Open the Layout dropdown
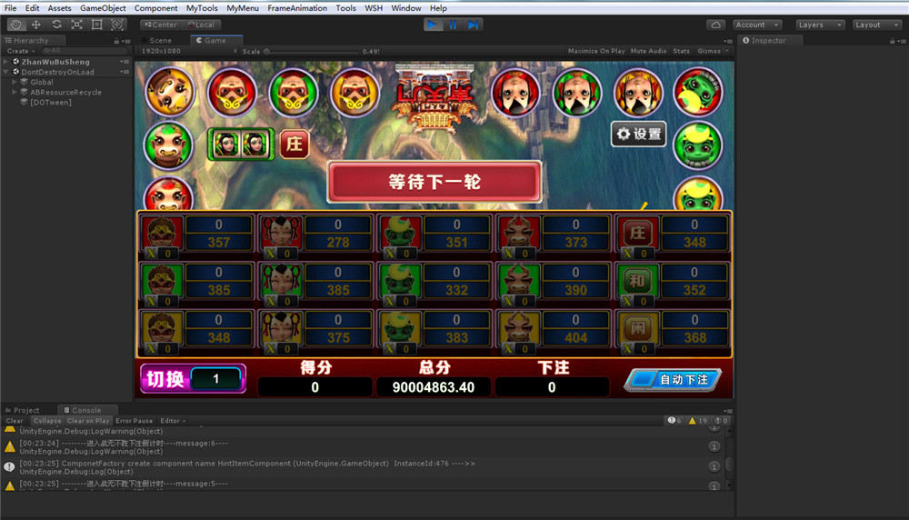Viewport: 909px width, 520px height. 876,25
